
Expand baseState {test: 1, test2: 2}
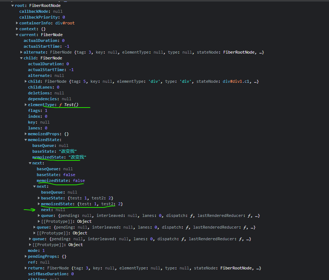[x=39, y=198]
